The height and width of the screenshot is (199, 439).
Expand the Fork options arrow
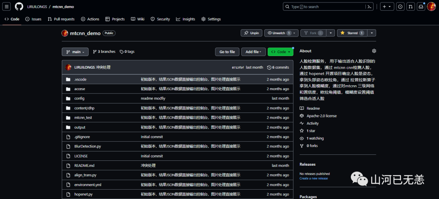click(x=330, y=33)
